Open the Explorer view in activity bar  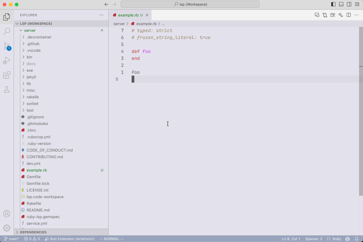click(7, 17)
